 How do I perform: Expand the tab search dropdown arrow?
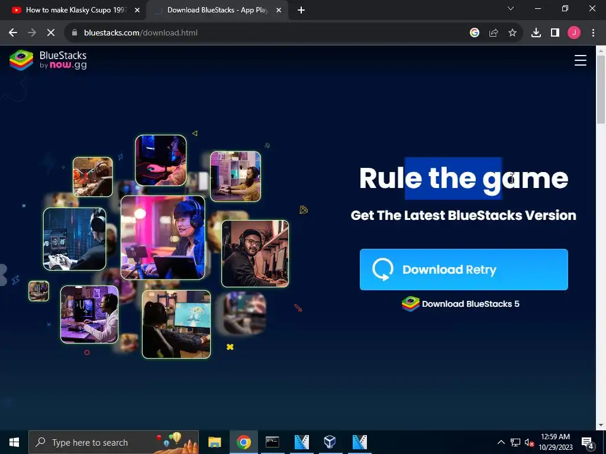(511, 8)
